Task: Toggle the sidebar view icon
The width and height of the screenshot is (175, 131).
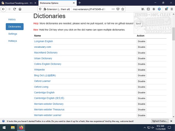Action: click(148, 9)
